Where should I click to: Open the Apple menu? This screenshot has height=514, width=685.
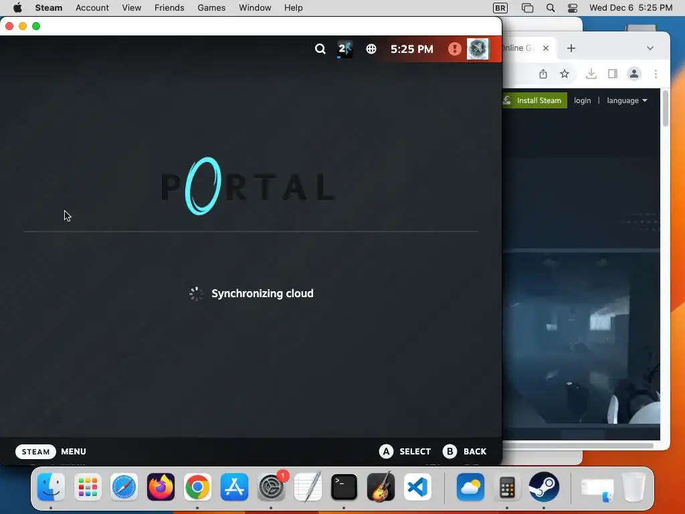[x=17, y=8]
